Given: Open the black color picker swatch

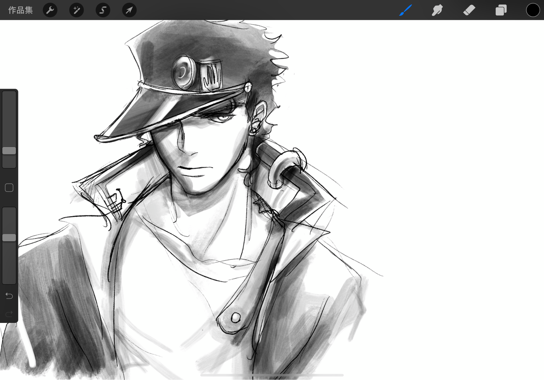Looking at the screenshot, I should 533,10.
